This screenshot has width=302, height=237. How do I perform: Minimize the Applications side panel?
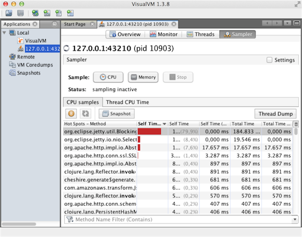coord(55,24)
